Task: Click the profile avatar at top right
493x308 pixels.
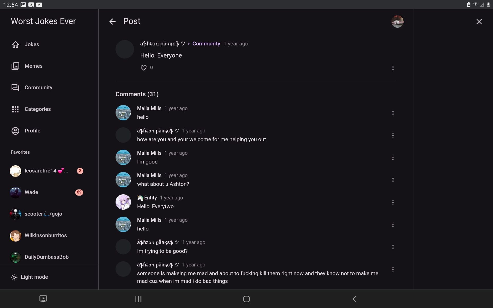Action: tap(397, 22)
